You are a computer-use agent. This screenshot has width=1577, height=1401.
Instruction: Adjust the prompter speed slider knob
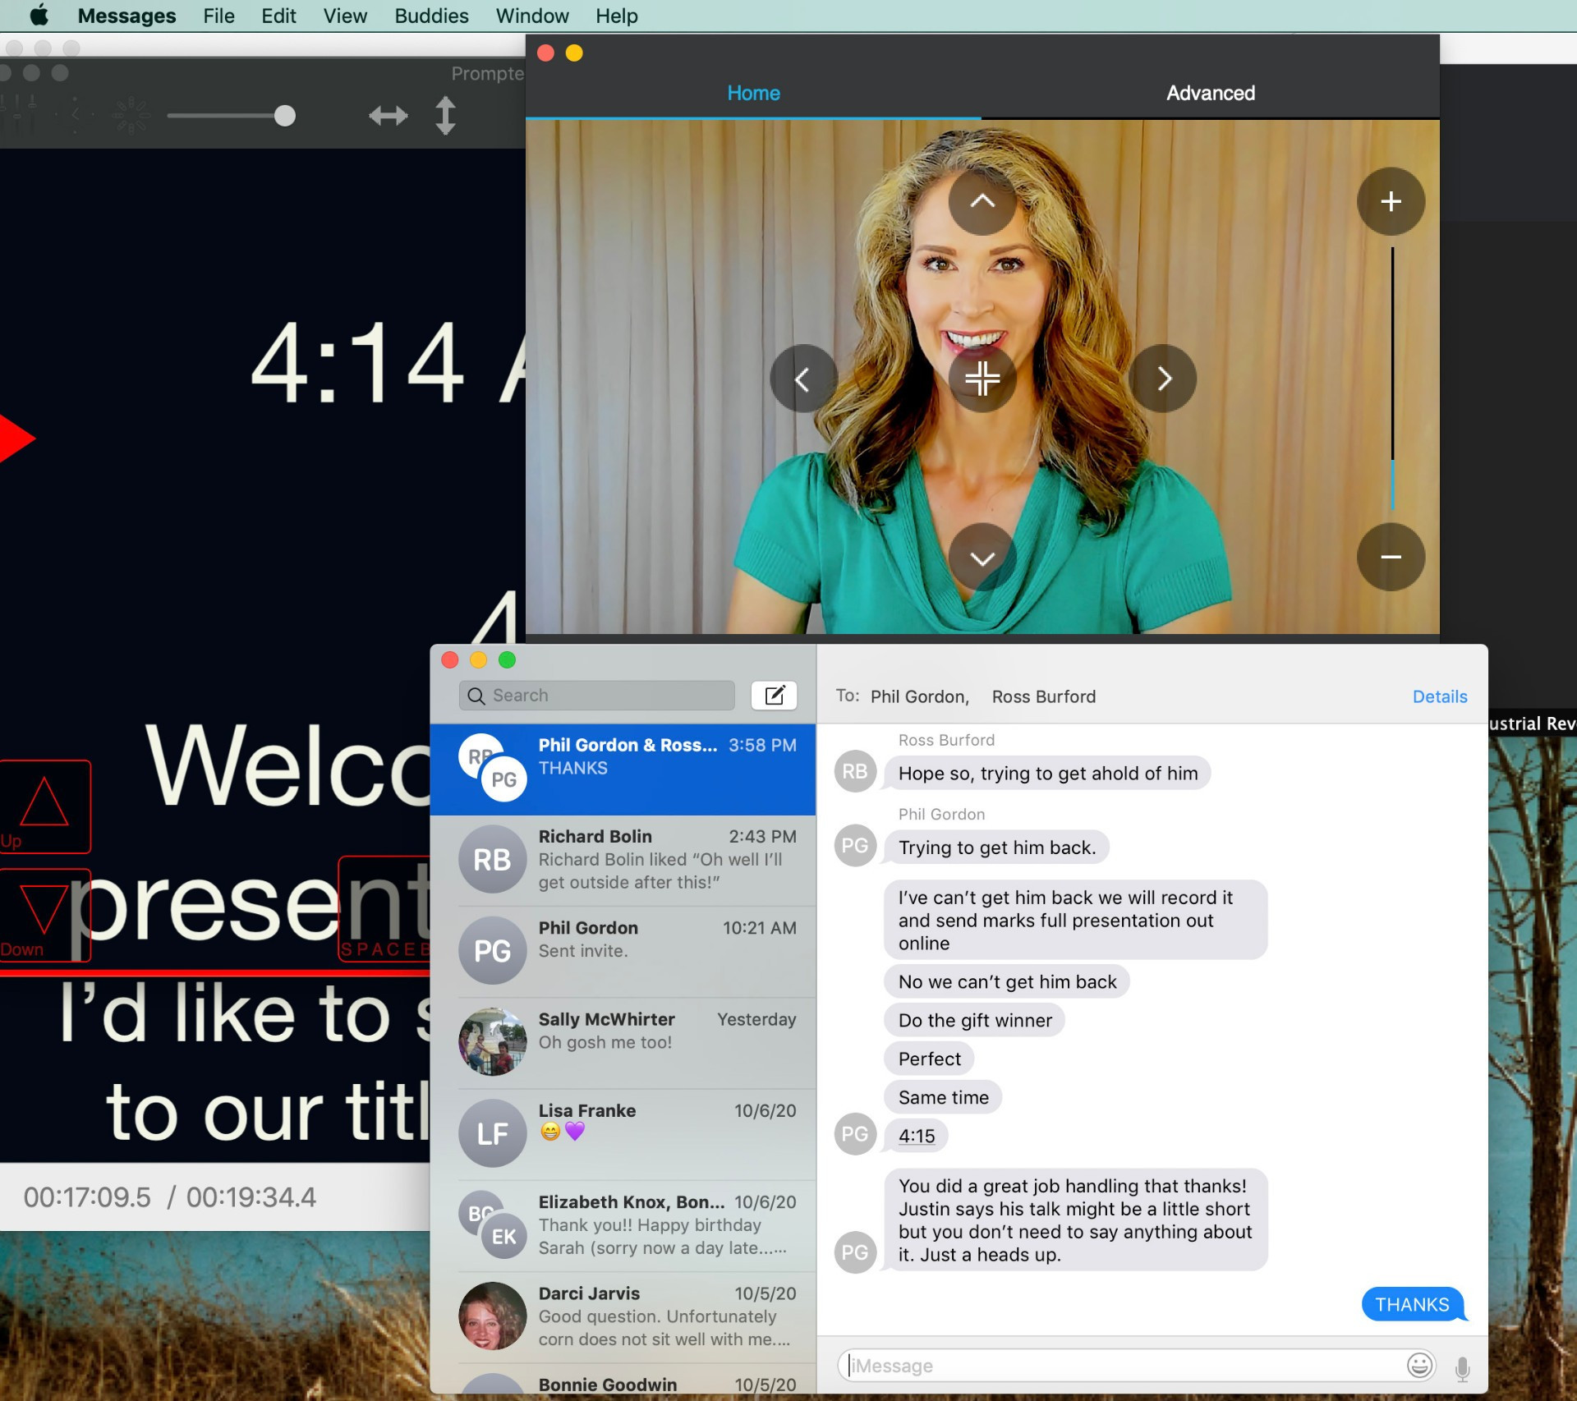[x=285, y=116]
